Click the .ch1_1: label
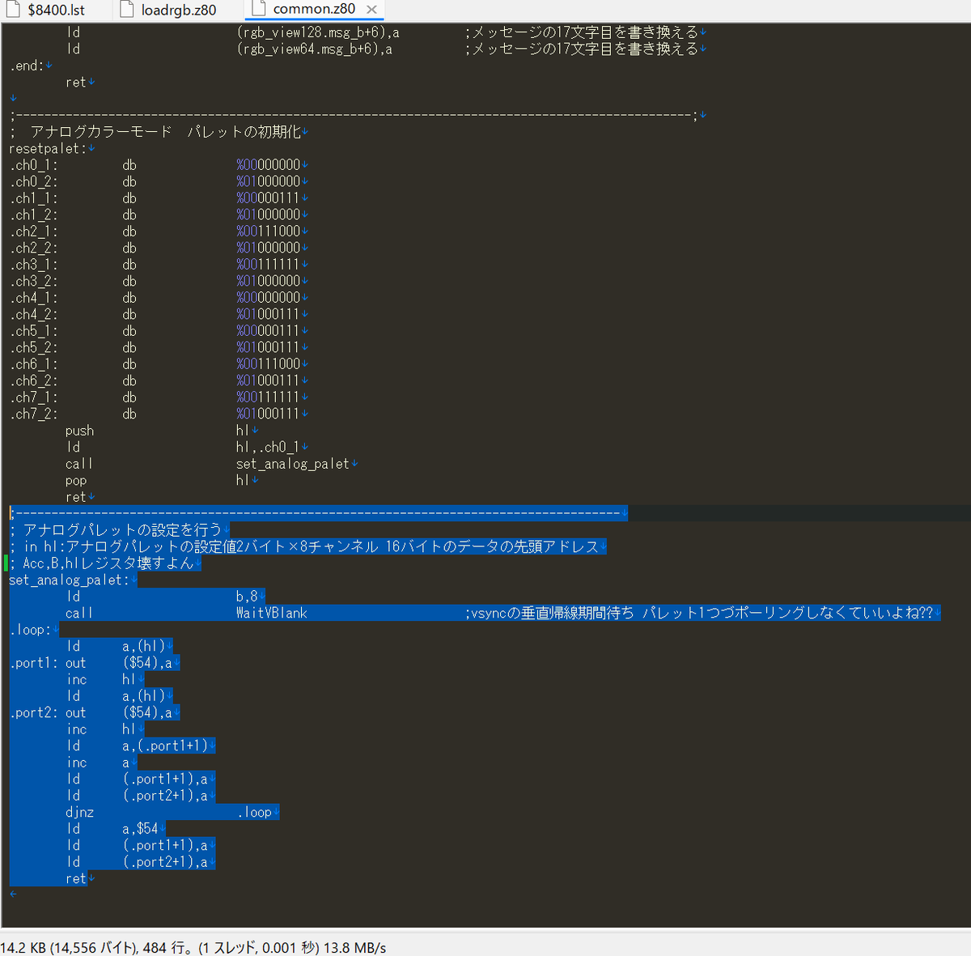 (x=34, y=198)
